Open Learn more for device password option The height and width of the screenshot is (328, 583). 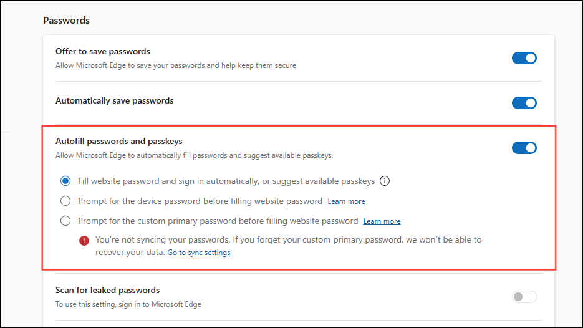(346, 201)
